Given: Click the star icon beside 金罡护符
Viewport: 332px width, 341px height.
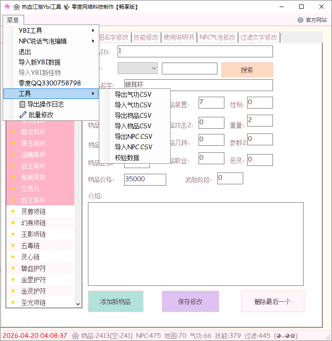Looking at the screenshot, I should pos(13,280).
